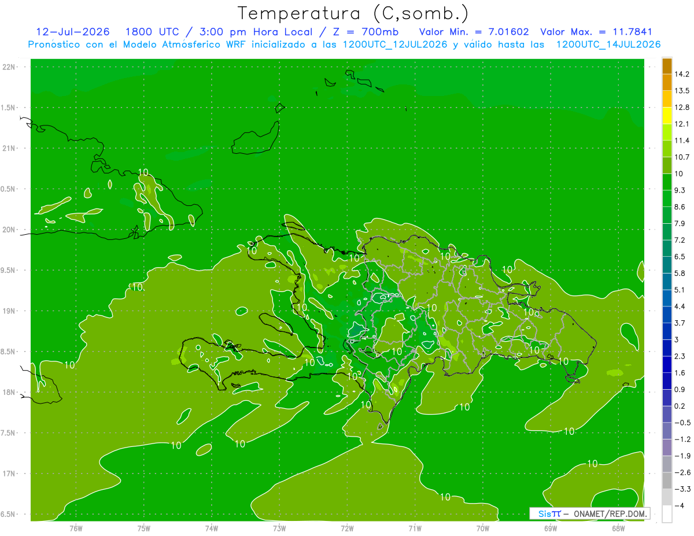The width and height of the screenshot is (694, 536).
Task: Click the '0.5N' axis label
Action: pyautogui.click(x=8, y=189)
